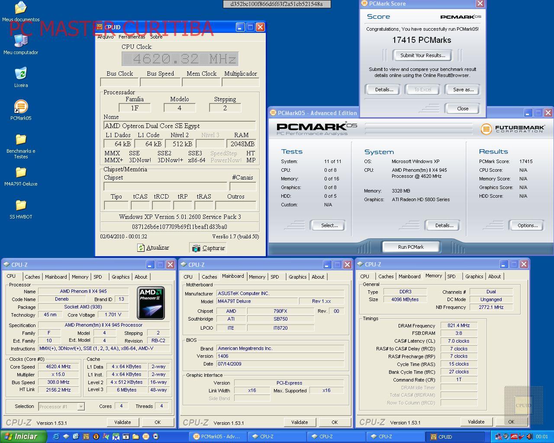Click Submit Your Results button
This screenshot has height=443, width=554.
coord(422,55)
